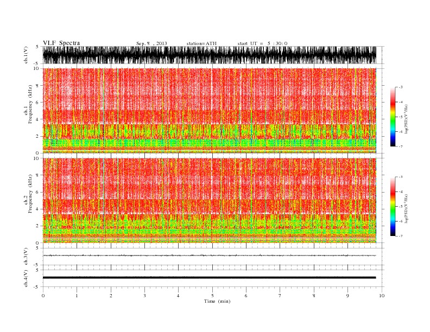Viewport: 430px width, 332px height.
Task: Click the log(PSD) label beside ch.2 colorbar
Action: pos(406,208)
